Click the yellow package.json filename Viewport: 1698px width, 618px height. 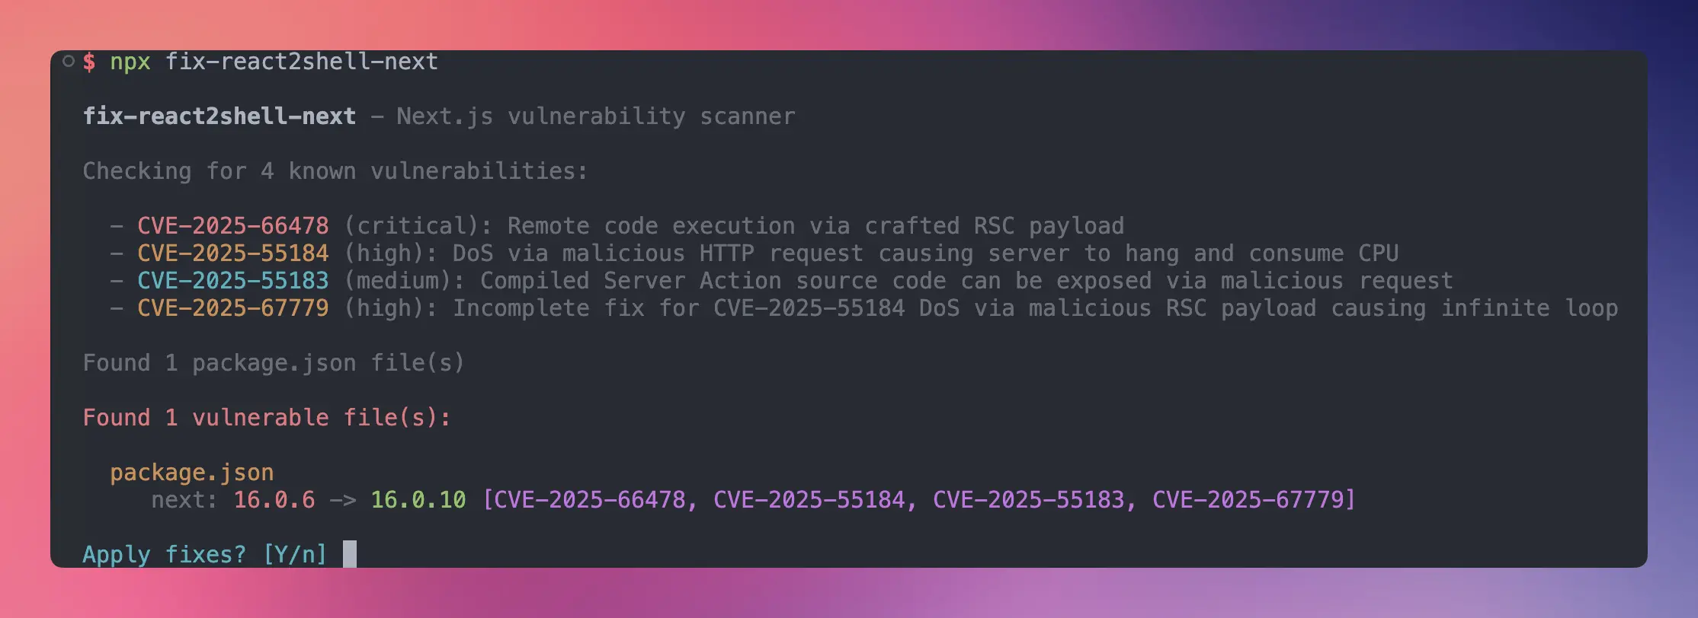coord(191,473)
